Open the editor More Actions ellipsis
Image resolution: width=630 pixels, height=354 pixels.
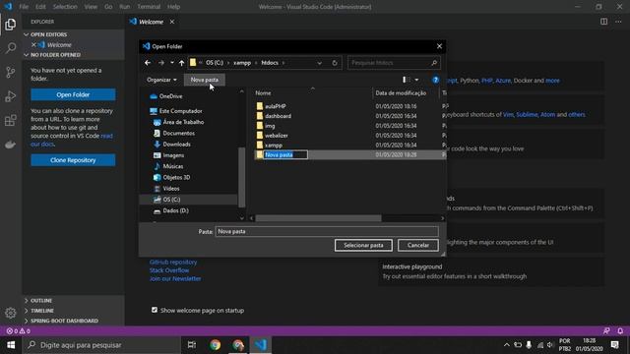point(618,22)
